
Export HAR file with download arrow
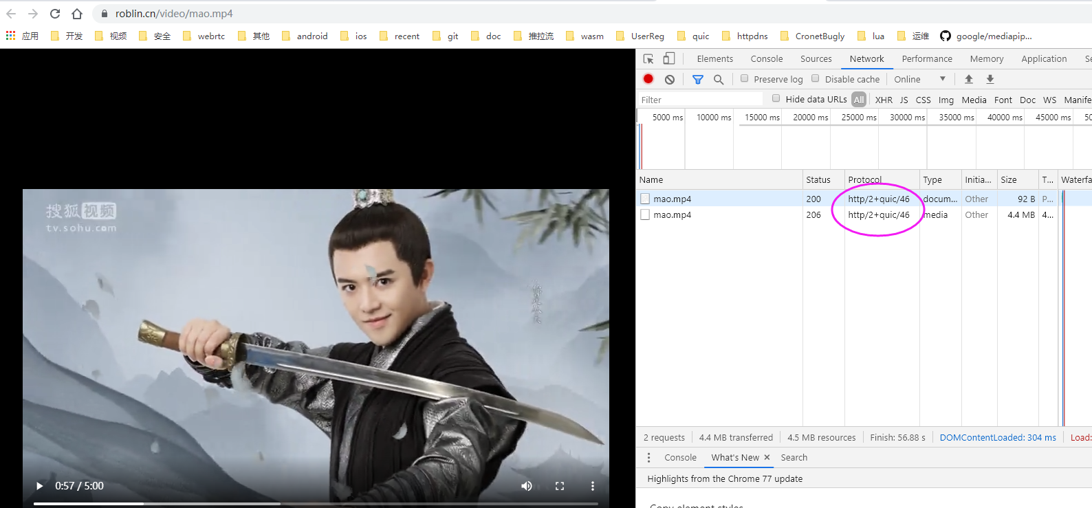pyautogui.click(x=990, y=79)
